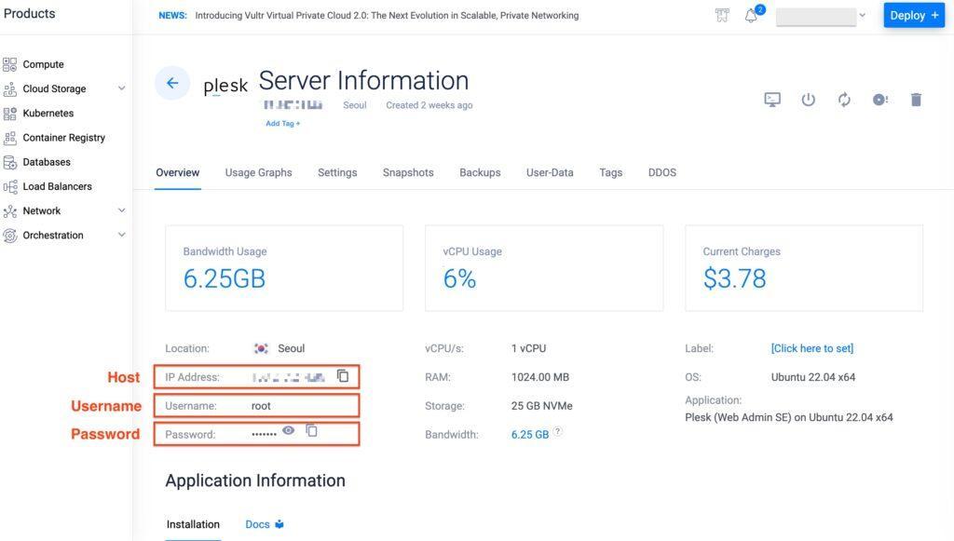The image size is (954, 541).
Task: Click the vCPU Usage 6% card
Action: point(544,268)
